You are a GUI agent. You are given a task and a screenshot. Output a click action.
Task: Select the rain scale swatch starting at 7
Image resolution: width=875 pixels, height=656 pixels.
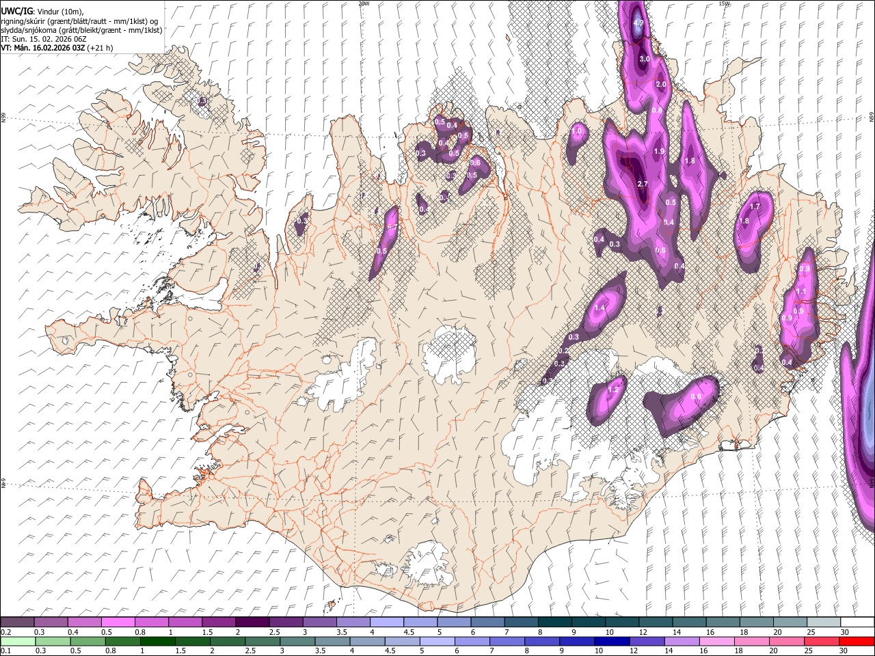point(507,641)
